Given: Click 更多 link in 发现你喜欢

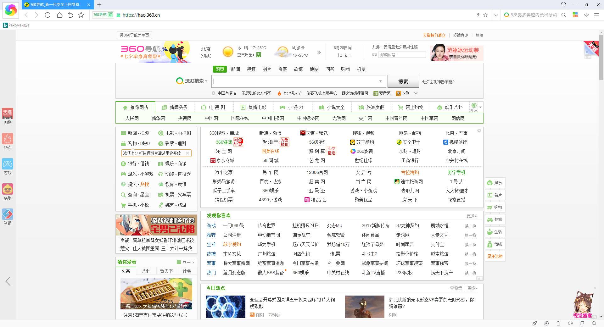Looking at the screenshot, I should [472, 216].
